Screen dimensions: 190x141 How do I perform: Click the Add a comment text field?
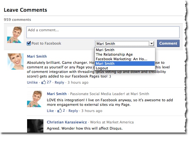point(103,32)
